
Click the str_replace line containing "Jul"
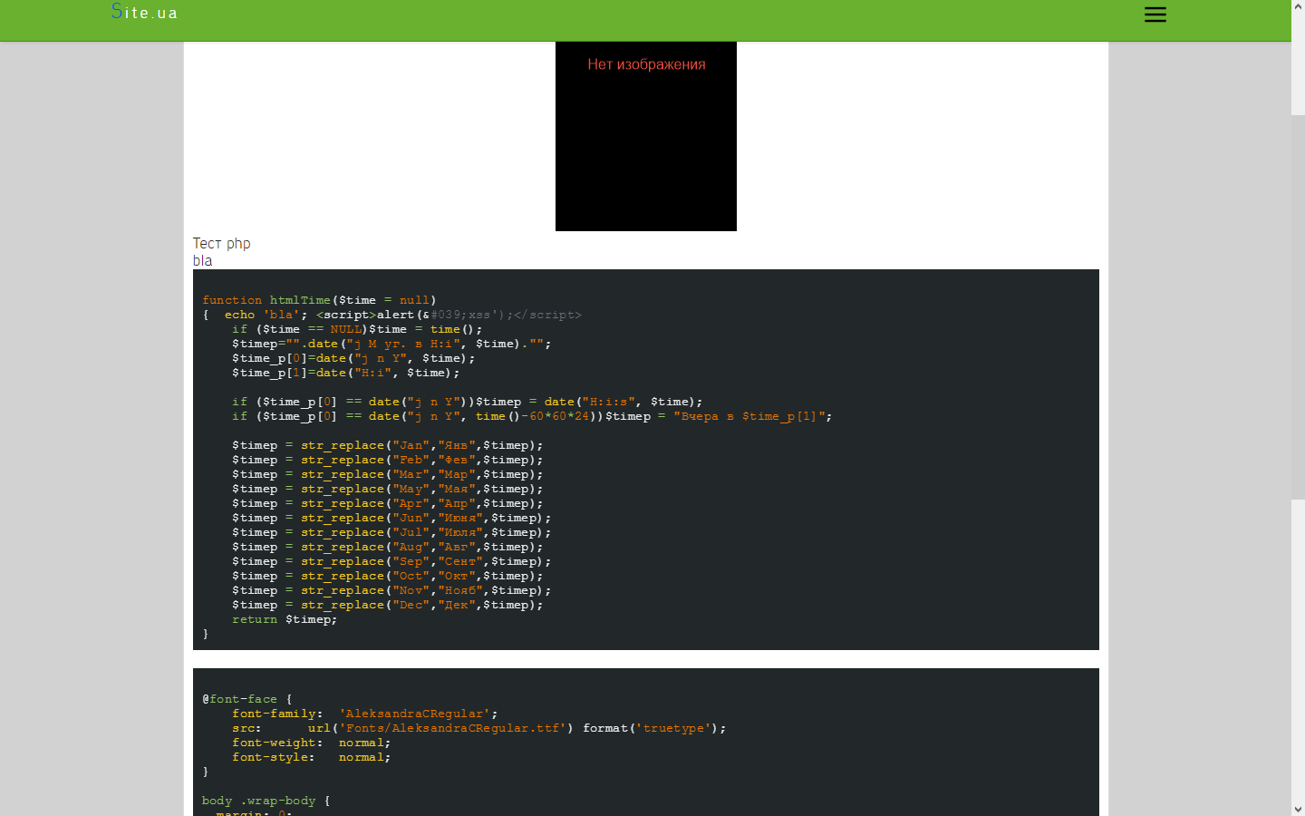tap(391, 532)
